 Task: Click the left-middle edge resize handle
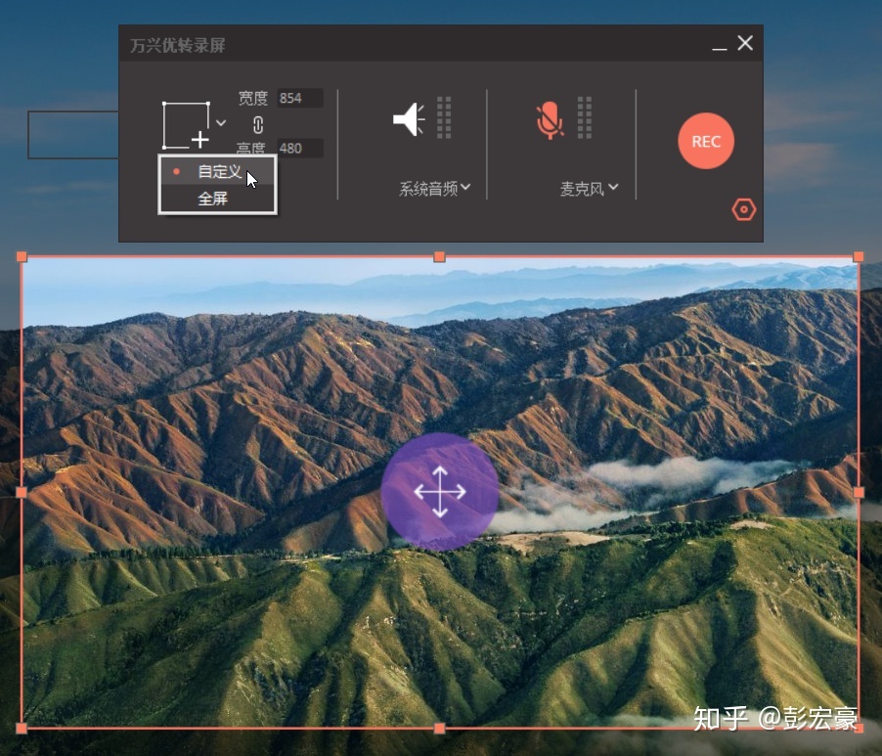click(22, 493)
